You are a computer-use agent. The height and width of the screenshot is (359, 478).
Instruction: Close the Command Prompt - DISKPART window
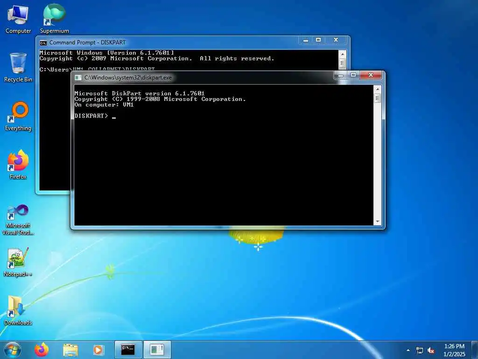click(336, 40)
